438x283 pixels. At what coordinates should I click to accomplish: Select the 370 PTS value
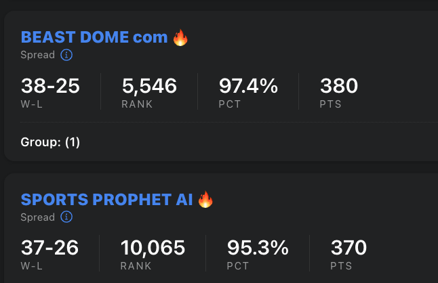pos(349,248)
